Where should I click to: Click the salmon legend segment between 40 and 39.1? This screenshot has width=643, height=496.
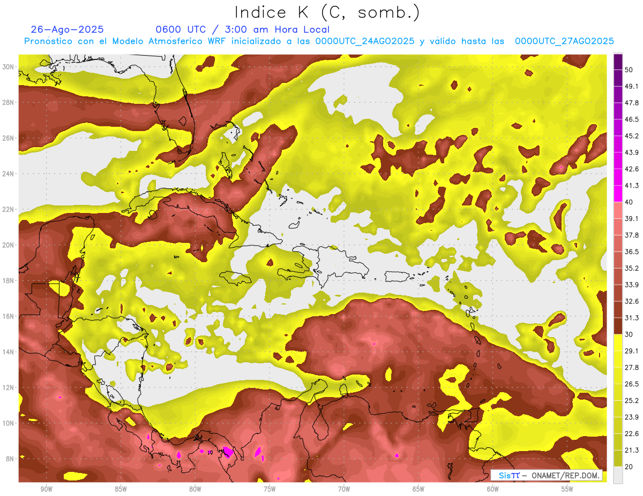[x=618, y=210]
